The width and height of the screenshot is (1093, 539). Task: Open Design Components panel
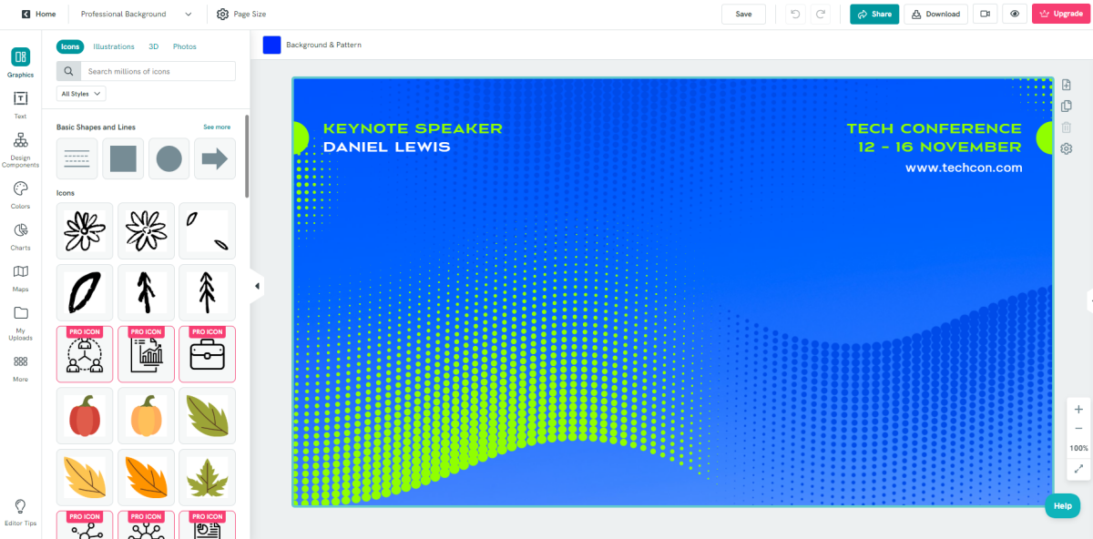pyautogui.click(x=20, y=149)
